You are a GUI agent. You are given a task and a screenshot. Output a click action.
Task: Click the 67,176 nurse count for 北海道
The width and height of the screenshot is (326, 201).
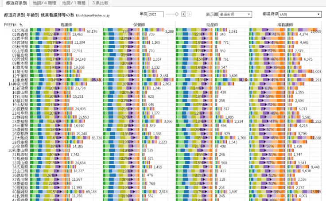(x=92, y=31)
